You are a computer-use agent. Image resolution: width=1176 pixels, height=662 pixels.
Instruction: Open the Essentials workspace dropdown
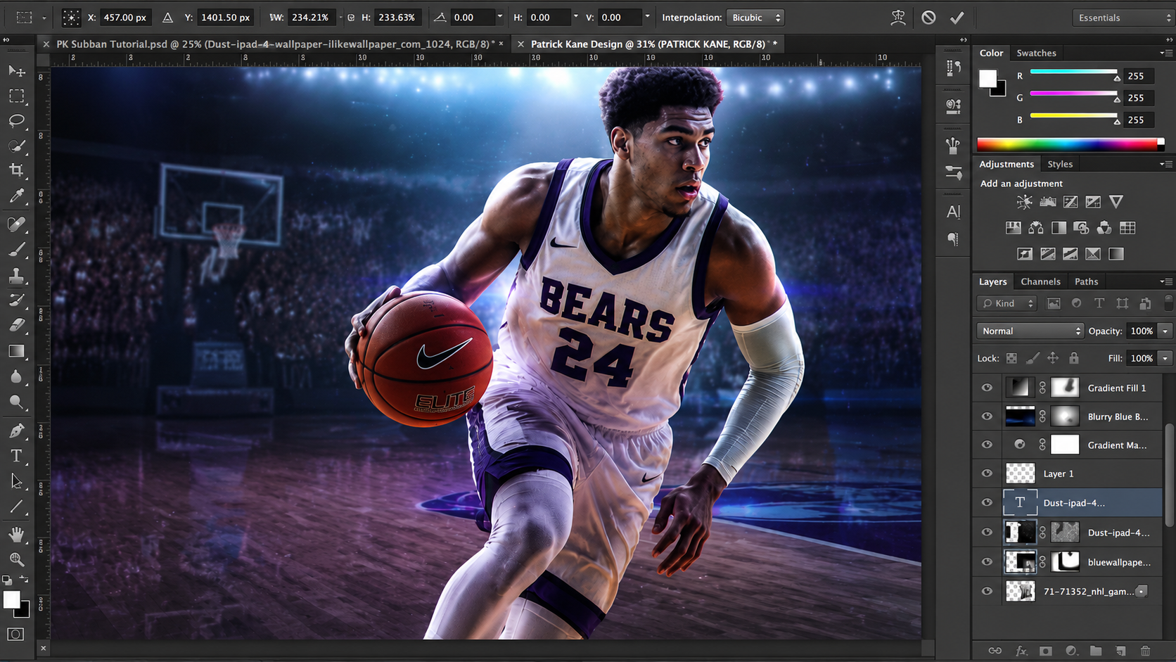pyautogui.click(x=1123, y=18)
